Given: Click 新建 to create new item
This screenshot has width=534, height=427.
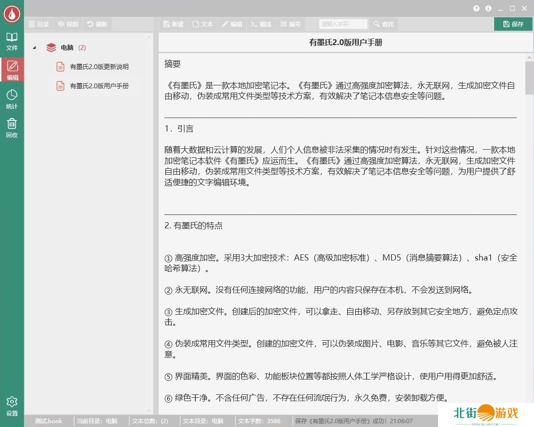Looking at the screenshot, I should (x=173, y=24).
